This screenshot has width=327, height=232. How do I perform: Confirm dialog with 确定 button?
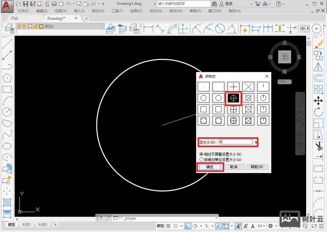pyautogui.click(x=209, y=167)
